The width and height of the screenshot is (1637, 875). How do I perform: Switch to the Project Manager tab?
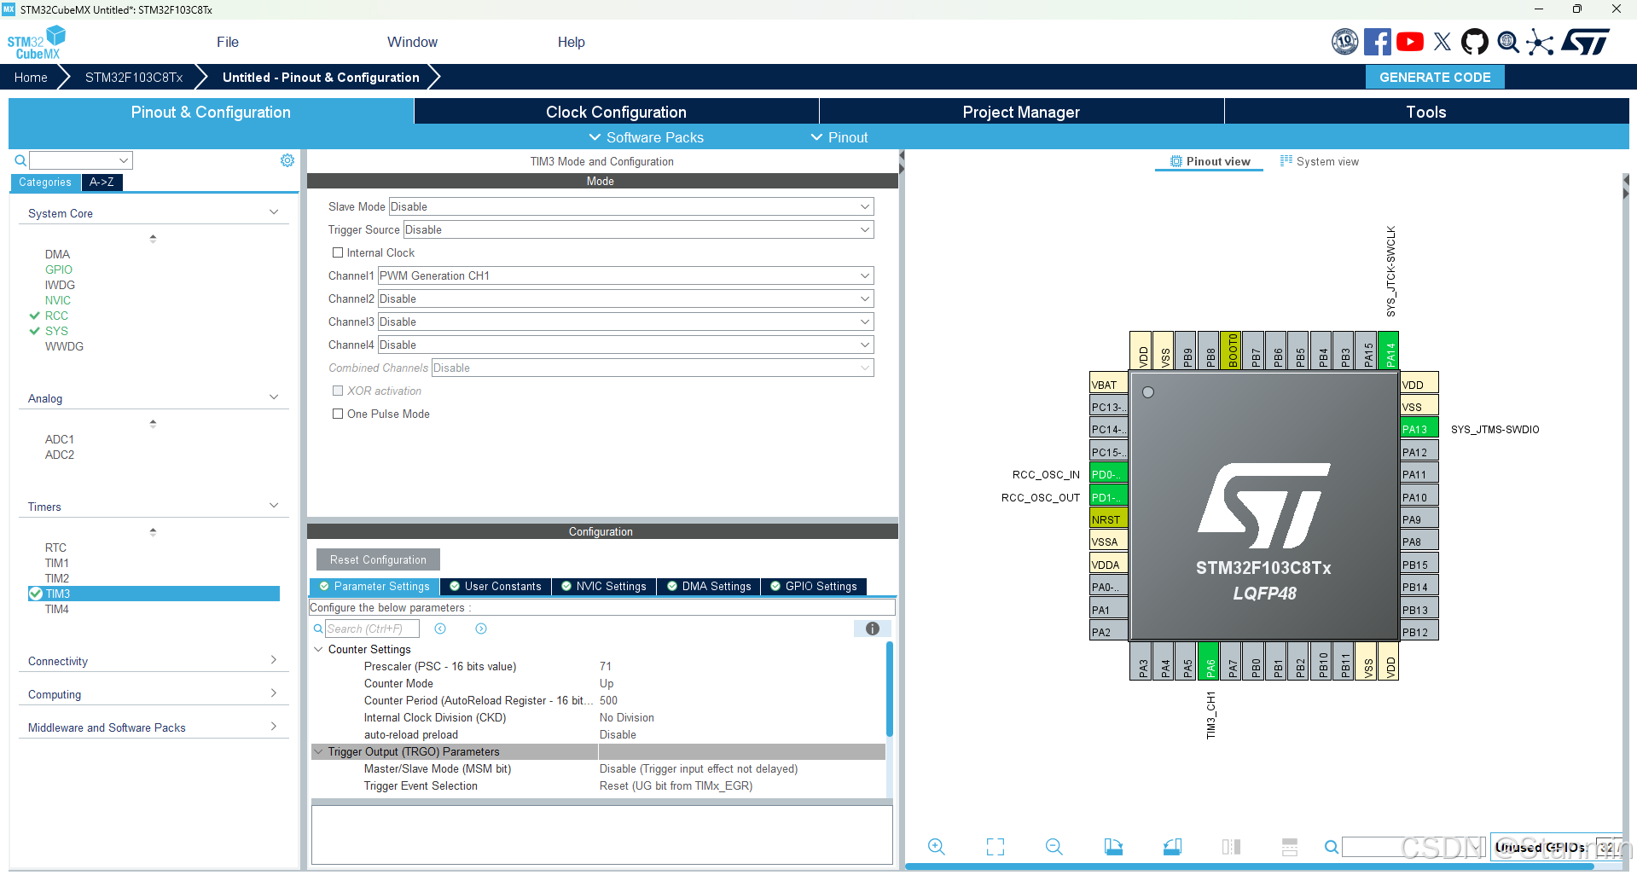pos(1021,112)
